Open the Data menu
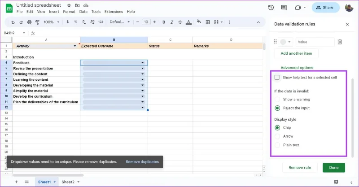The height and width of the screenshot is (187, 359). pos(83,12)
